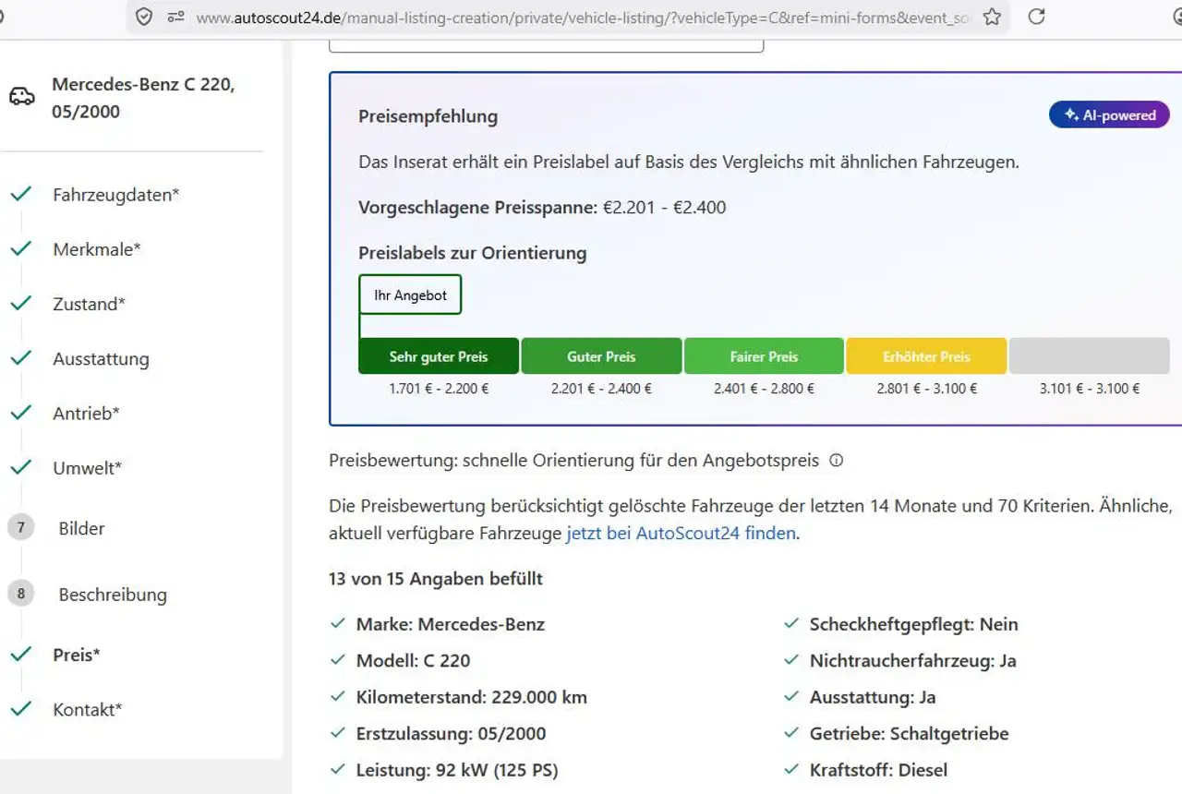Screen dimensions: 1182x794
Task: Click Leistung: 92 kW (125 PS) entry
Action: tap(457, 770)
